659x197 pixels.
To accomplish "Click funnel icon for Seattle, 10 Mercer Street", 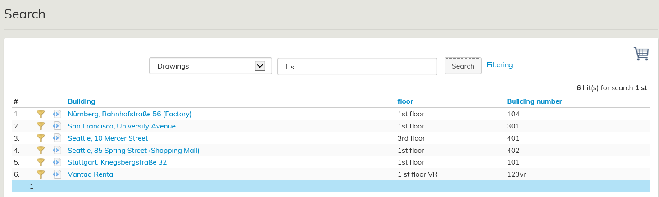I will (41, 138).
